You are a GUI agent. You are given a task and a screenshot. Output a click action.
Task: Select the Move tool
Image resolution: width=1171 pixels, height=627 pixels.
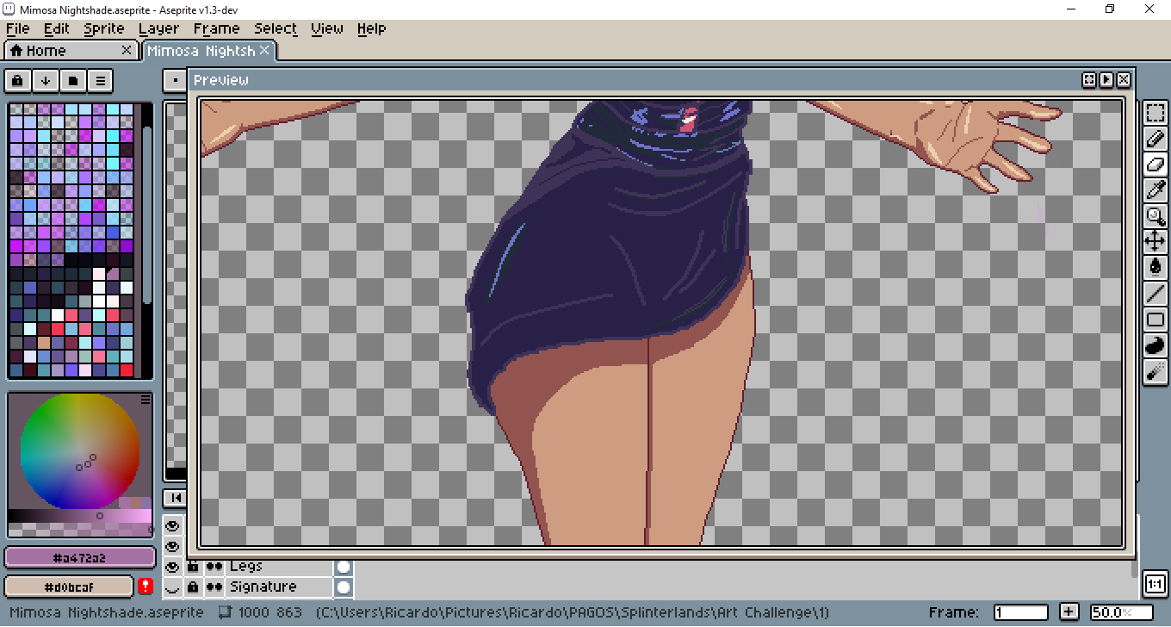[x=1156, y=242]
